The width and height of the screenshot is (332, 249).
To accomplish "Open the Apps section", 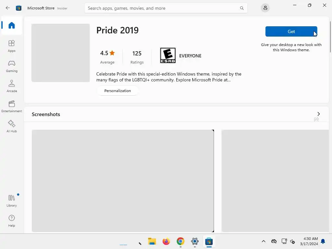I will (12, 46).
